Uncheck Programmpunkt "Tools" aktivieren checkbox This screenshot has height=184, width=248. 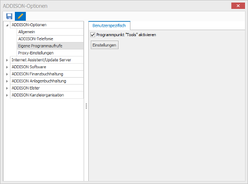(x=93, y=35)
